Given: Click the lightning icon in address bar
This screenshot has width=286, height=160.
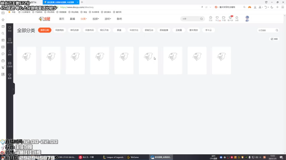Looking at the screenshot, I should coord(202,7).
